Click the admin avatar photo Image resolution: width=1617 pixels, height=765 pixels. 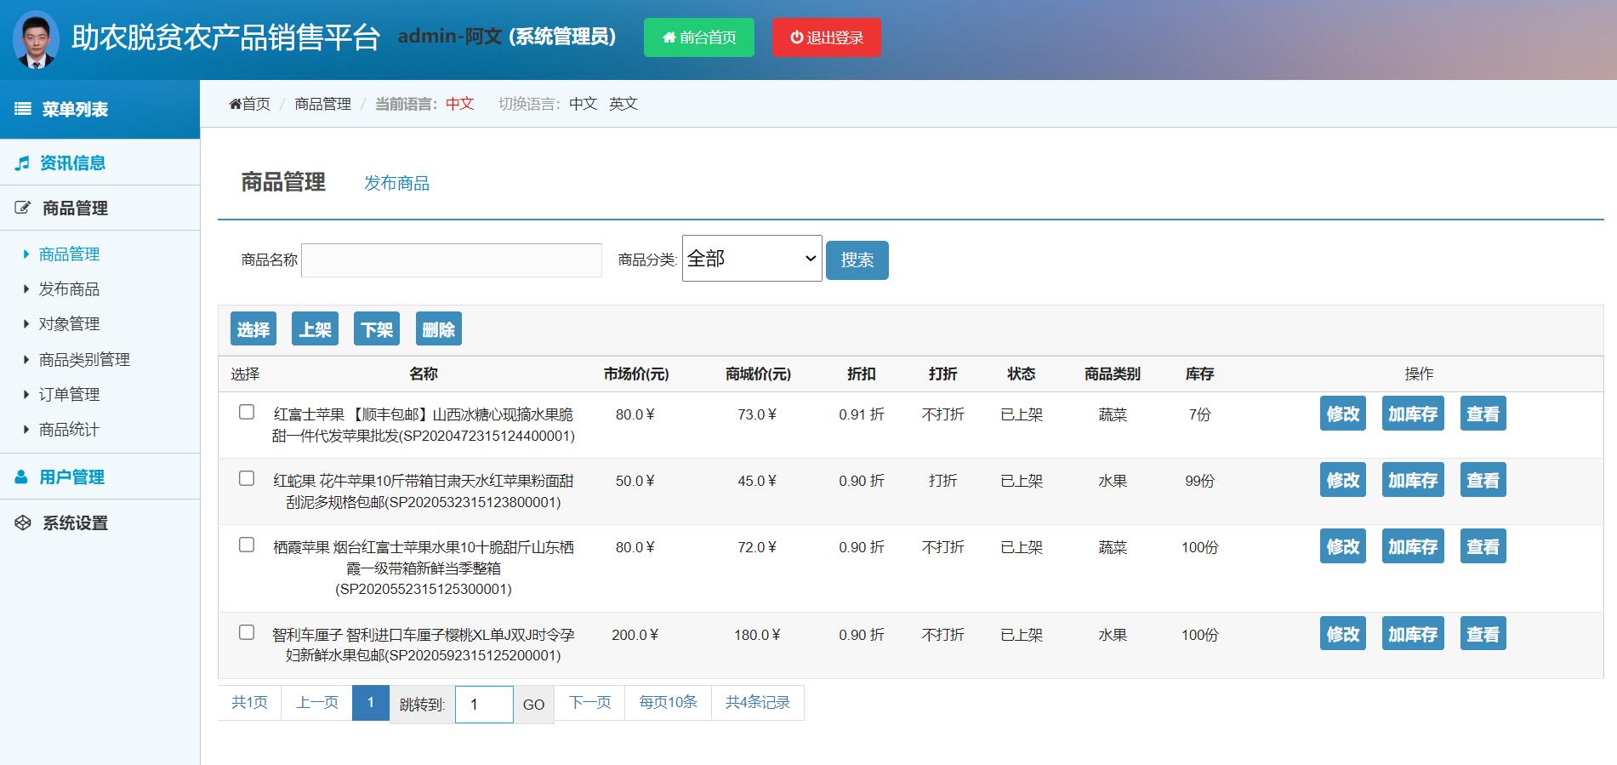(x=37, y=39)
